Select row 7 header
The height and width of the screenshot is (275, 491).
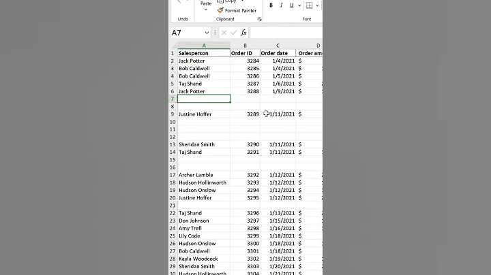[x=173, y=99]
